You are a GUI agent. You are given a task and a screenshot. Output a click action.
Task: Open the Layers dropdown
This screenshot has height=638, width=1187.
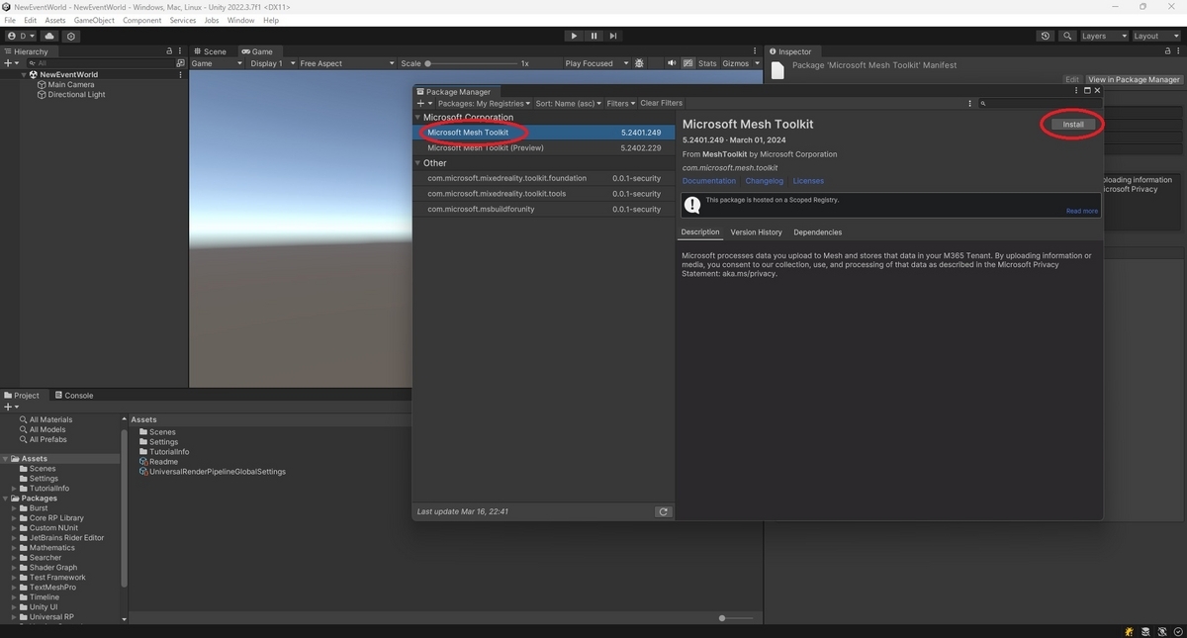[1103, 36]
